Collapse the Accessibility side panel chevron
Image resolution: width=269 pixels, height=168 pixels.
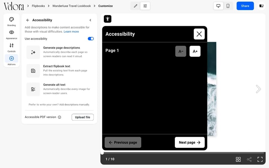pyautogui.click(x=90, y=20)
